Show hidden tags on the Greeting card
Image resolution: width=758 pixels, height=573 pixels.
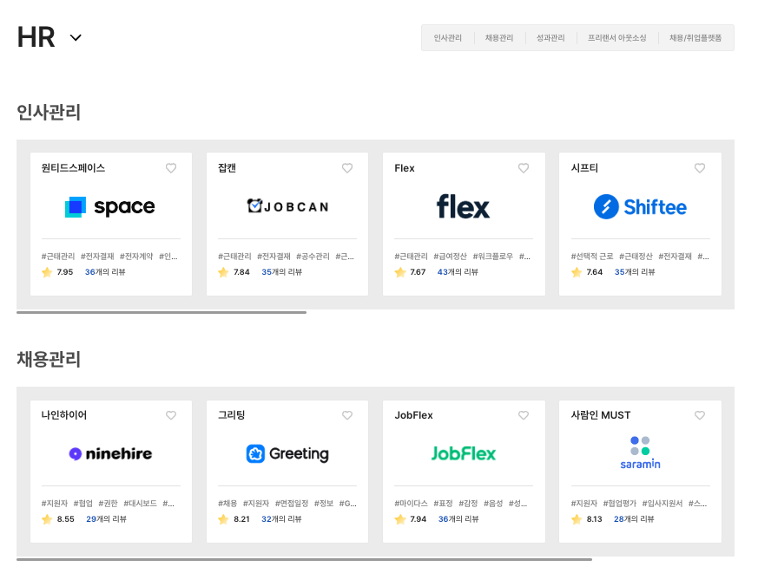pyautogui.click(x=347, y=504)
